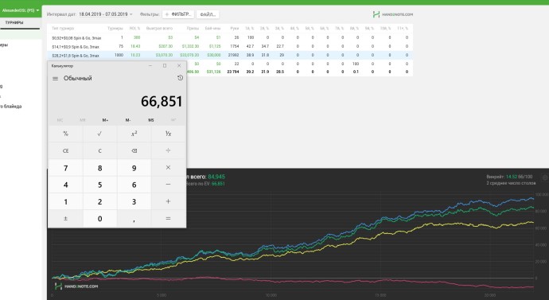Image resolution: width=549 pixels, height=300 pixels.
Task: Click the EV value 66,851 on graph
Action: 218,184
